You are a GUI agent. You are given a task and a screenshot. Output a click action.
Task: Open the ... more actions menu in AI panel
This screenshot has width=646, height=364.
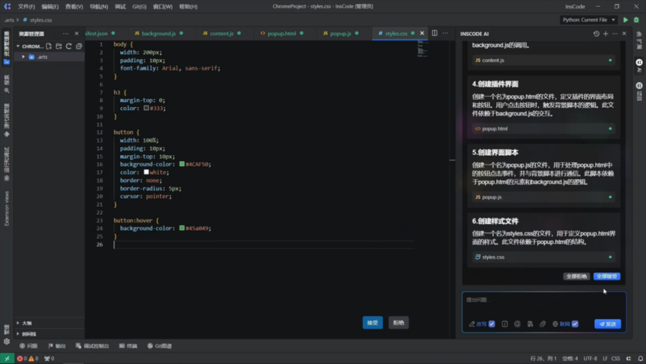pyautogui.click(x=615, y=34)
